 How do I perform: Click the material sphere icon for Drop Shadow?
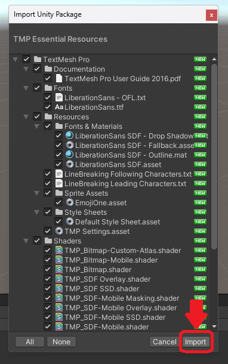point(70,135)
